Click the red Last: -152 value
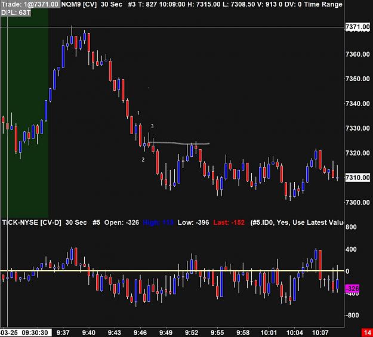The width and height of the screenshot is (373, 337). pyautogui.click(x=229, y=222)
